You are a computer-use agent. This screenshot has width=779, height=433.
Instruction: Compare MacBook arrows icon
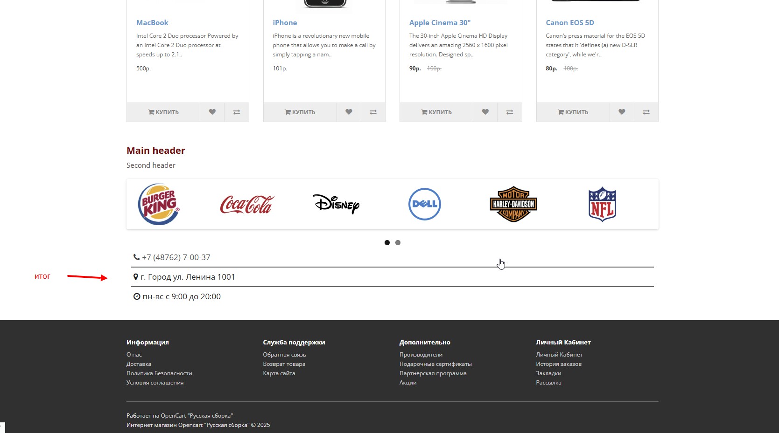(237, 112)
